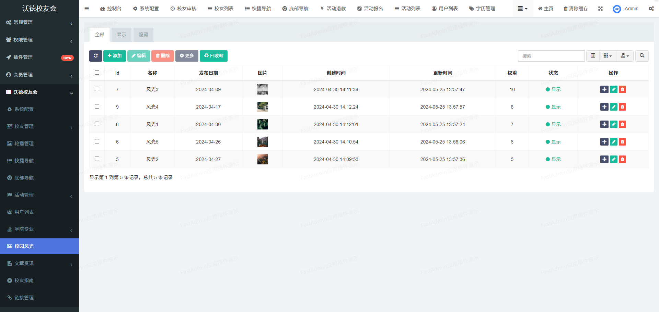
Task: Click the red trash icon for 风光3
Action: coord(622,89)
